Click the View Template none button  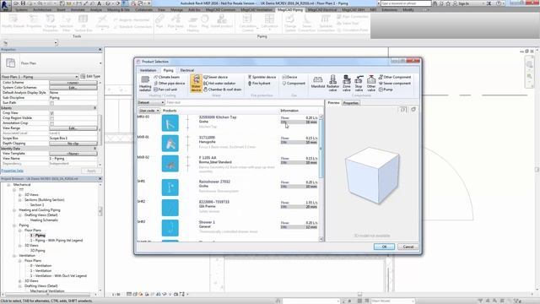tap(73, 154)
